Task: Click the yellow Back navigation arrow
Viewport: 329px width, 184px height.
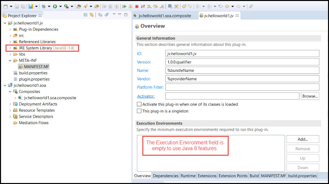Action: 227,6
